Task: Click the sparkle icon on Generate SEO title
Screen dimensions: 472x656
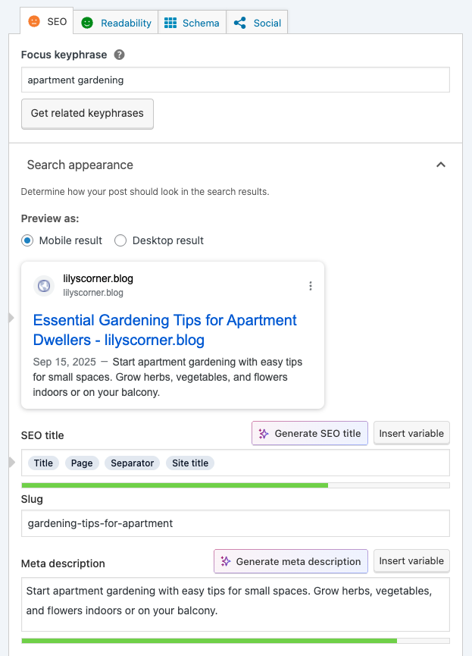Action: click(262, 433)
